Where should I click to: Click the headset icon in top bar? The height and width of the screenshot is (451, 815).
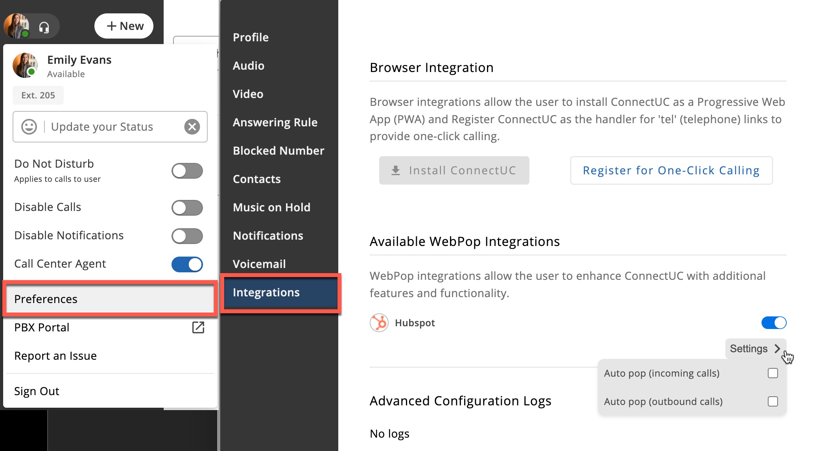(x=44, y=27)
